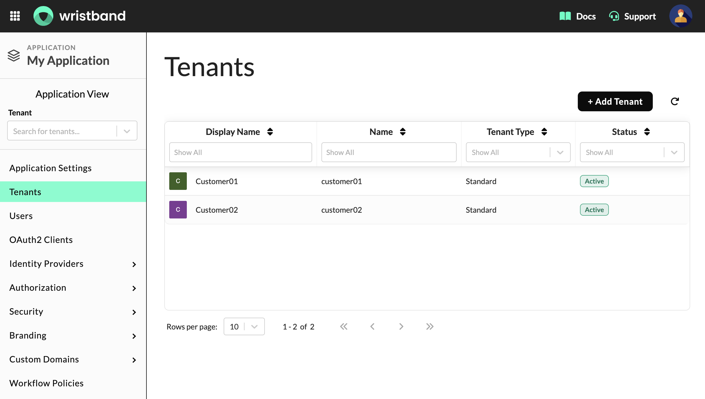The height and width of the screenshot is (399, 705).
Task: Click the green Customer01 avatar tile
Action: (x=178, y=181)
